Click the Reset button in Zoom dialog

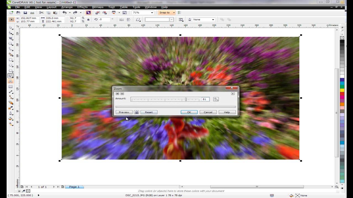(149, 112)
